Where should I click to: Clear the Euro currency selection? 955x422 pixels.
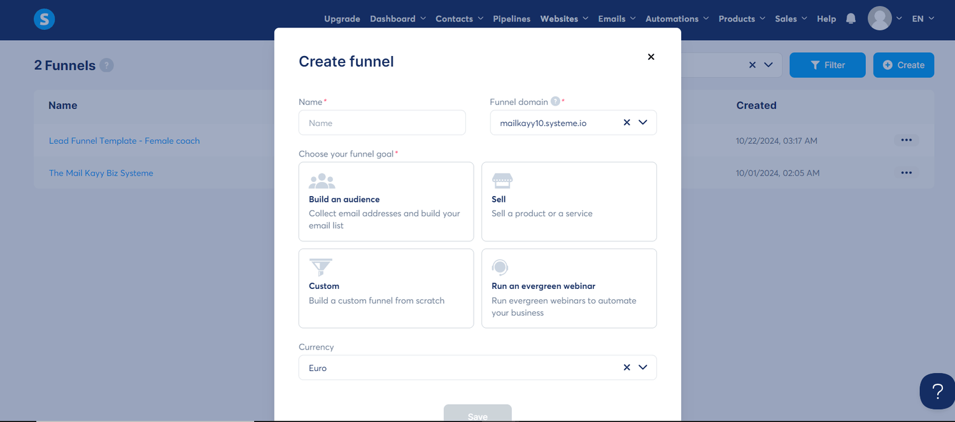626,367
